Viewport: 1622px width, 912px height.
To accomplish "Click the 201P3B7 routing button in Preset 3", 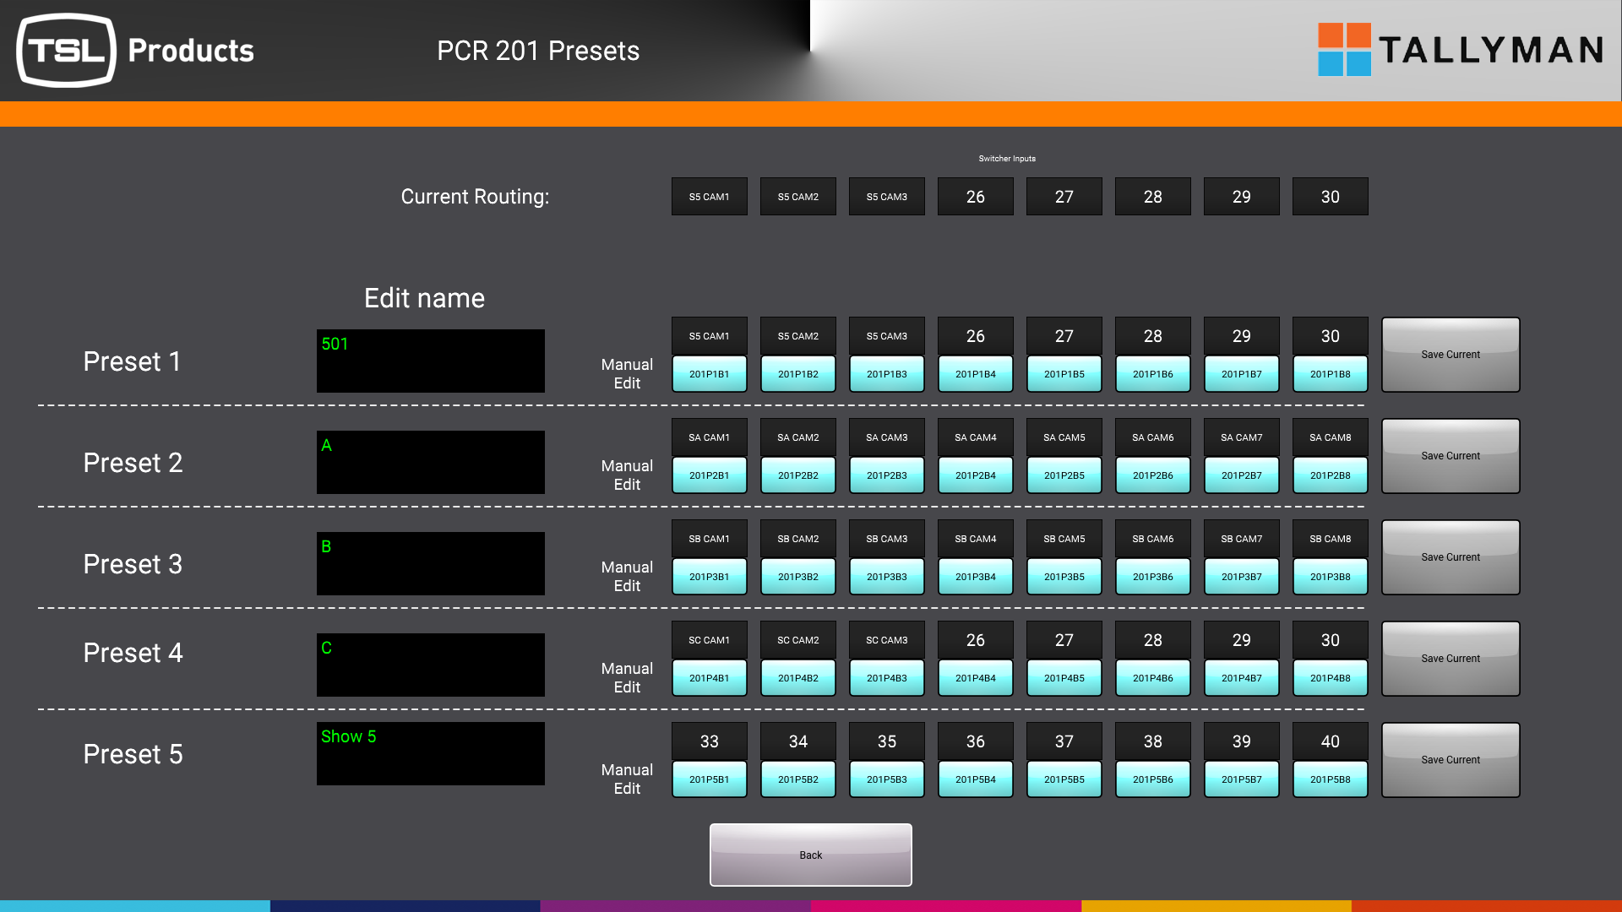I will tap(1241, 576).
